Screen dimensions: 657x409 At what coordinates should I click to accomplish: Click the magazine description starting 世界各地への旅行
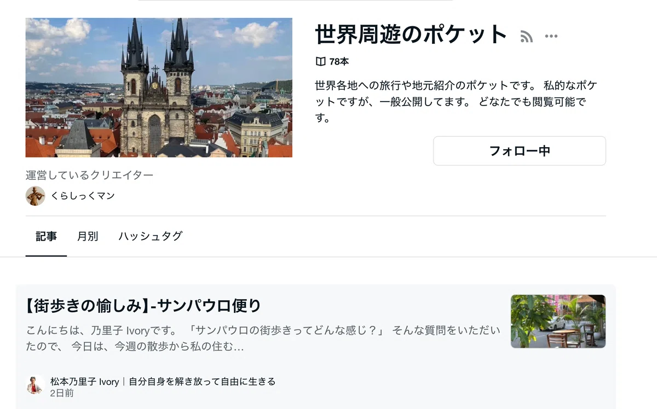[x=456, y=102]
